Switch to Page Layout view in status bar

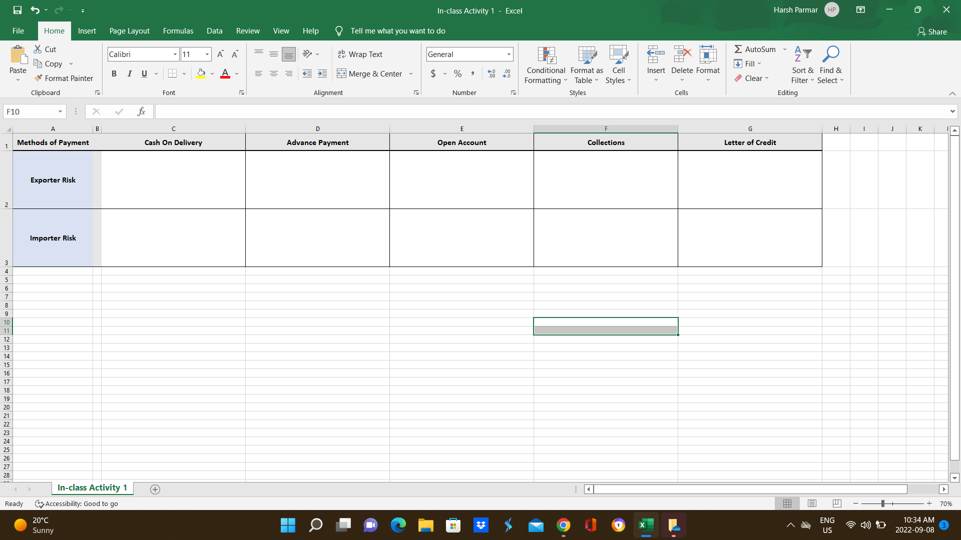tap(811, 503)
